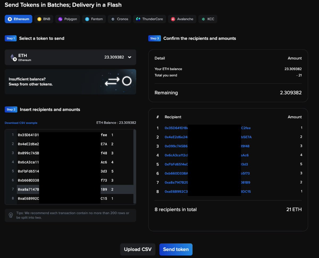This screenshot has width=319, height=258.
Task: Click the swap arrows icon in banner
Action: (x=112, y=82)
